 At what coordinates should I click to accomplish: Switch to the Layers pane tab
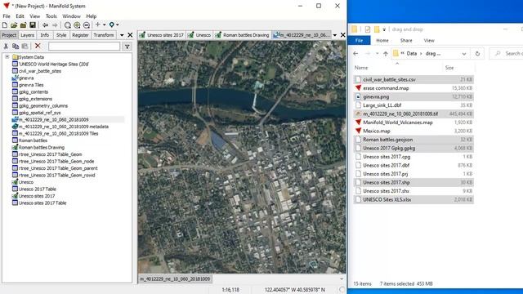coord(27,35)
